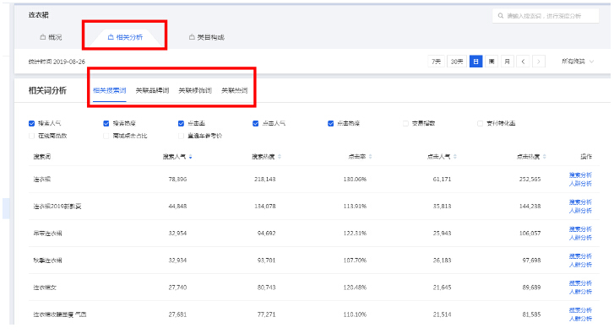This screenshot has height=333, width=614.
Task: Uncheck the 搜索人气 checkbox
Action: pos(32,124)
